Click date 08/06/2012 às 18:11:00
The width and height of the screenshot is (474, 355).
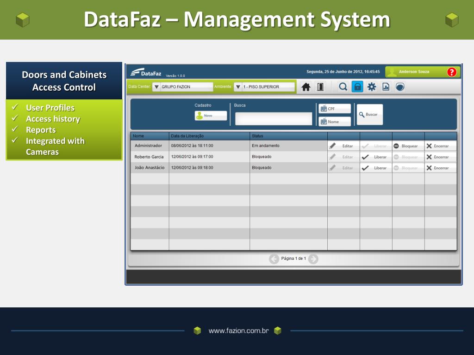(192, 146)
